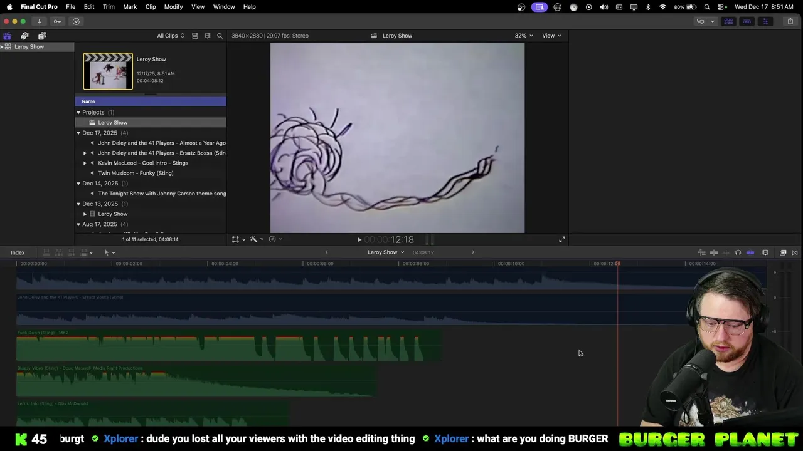Open the Edit menu
The width and height of the screenshot is (803, 451).
click(89, 7)
